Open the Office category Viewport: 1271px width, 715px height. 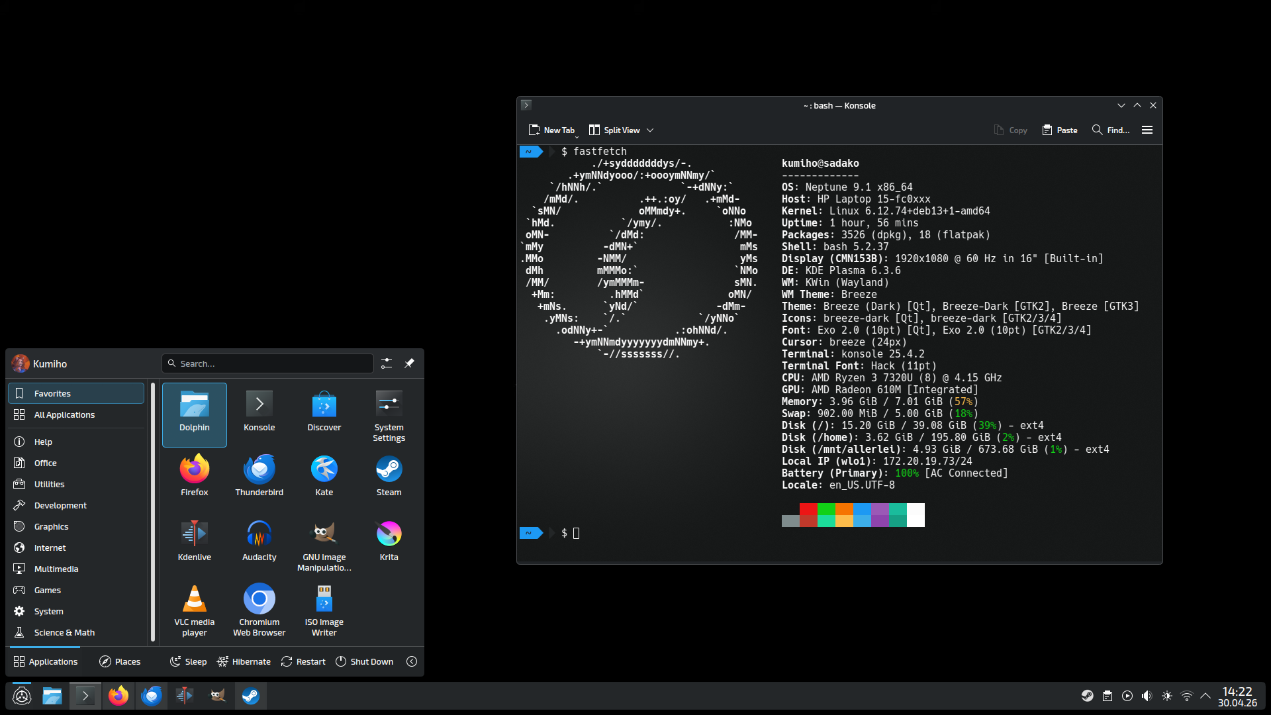click(76, 463)
